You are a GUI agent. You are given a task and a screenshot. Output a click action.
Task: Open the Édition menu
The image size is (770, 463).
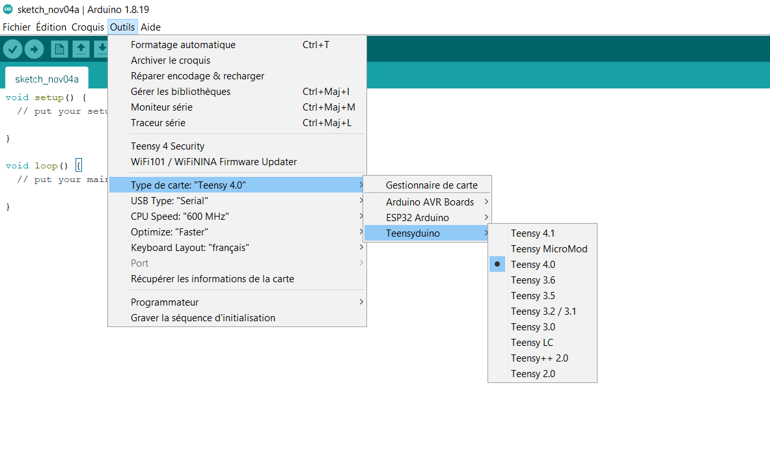pyautogui.click(x=51, y=27)
